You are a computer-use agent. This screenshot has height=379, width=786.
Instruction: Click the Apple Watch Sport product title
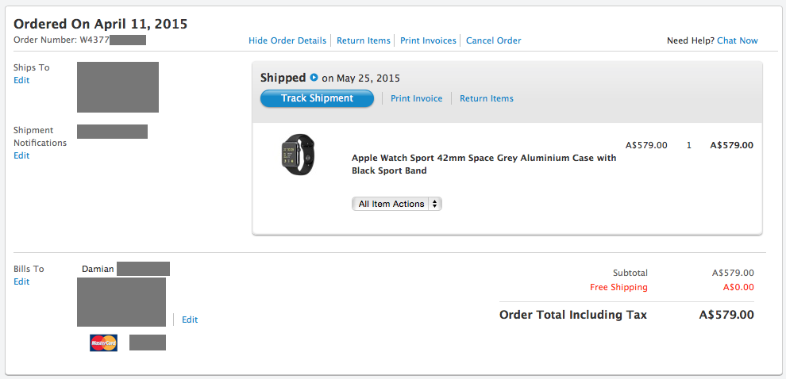[x=484, y=163]
